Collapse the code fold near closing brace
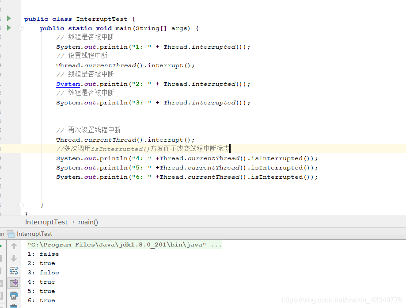 click(x=21, y=204)
